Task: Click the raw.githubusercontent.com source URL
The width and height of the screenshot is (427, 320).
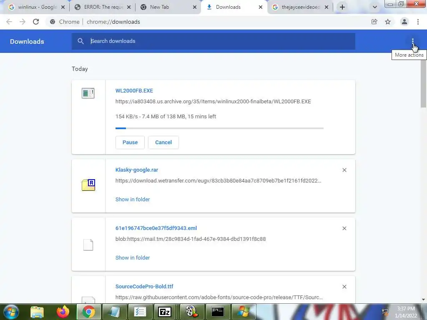Action: point(219,297)
